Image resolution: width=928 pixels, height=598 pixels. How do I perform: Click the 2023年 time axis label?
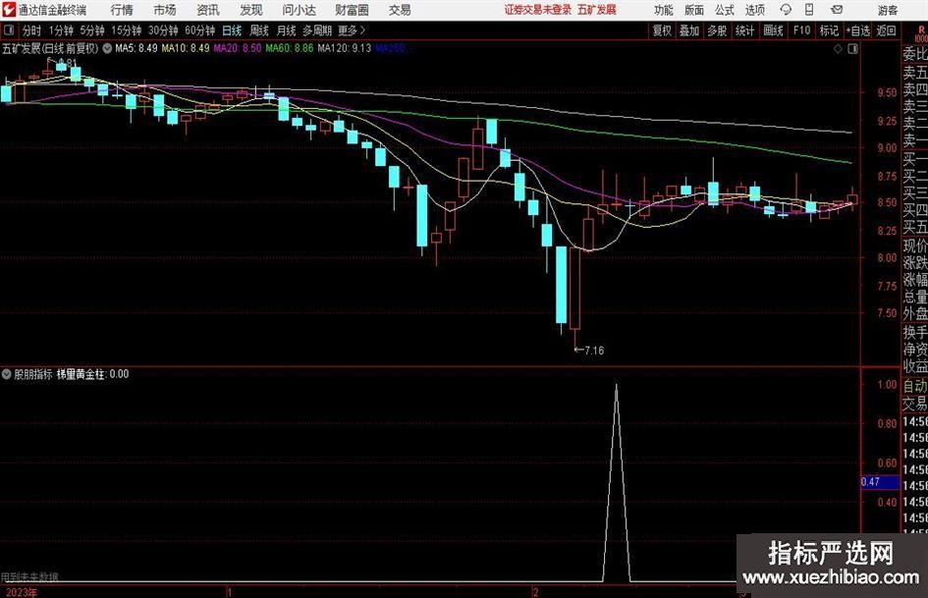(22, 592)
